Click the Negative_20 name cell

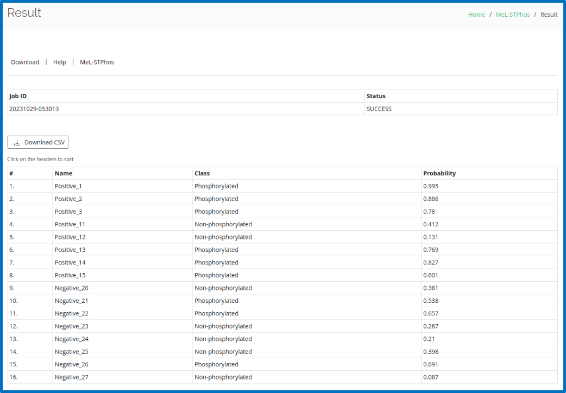click(71, 288)
